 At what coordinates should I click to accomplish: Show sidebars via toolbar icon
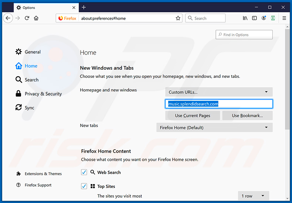[254, 18]
